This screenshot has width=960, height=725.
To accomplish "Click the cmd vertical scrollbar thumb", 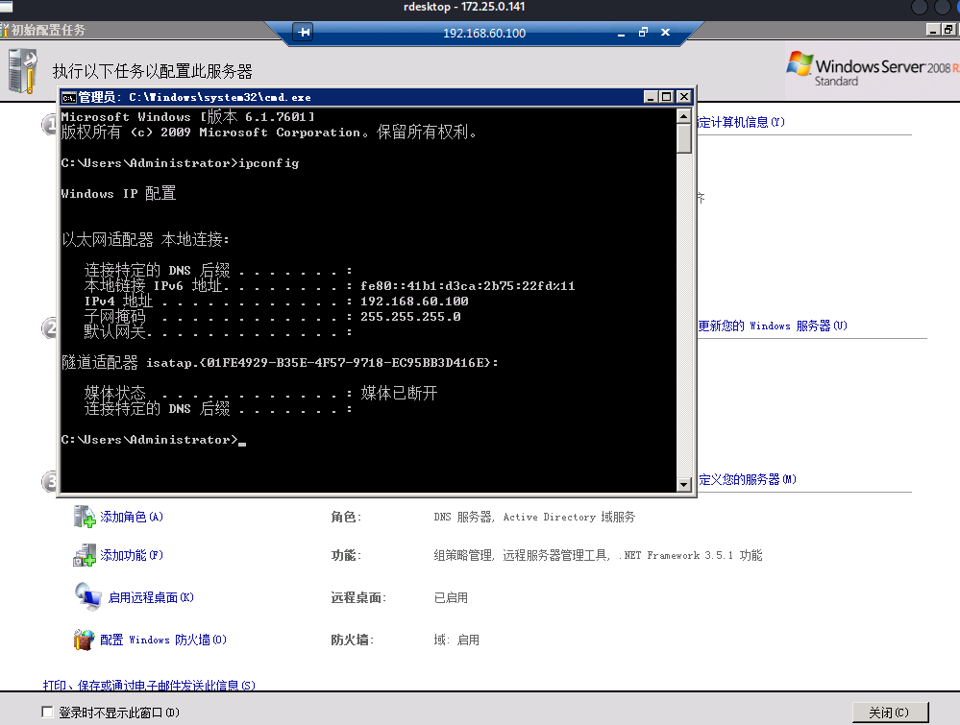I will [684, 138].
